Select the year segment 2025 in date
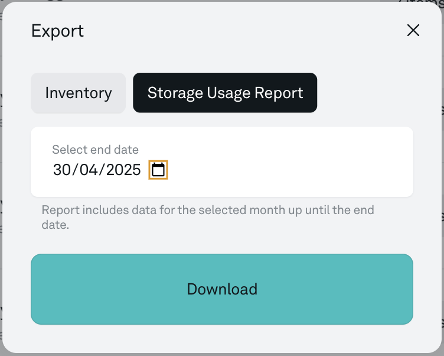The width and height of the screenshot is (444, 356). tap(123, 170)
